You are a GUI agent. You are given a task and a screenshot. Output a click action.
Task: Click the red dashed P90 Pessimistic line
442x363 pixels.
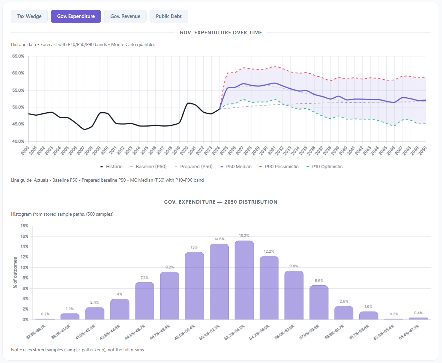[x=275, y=66]
